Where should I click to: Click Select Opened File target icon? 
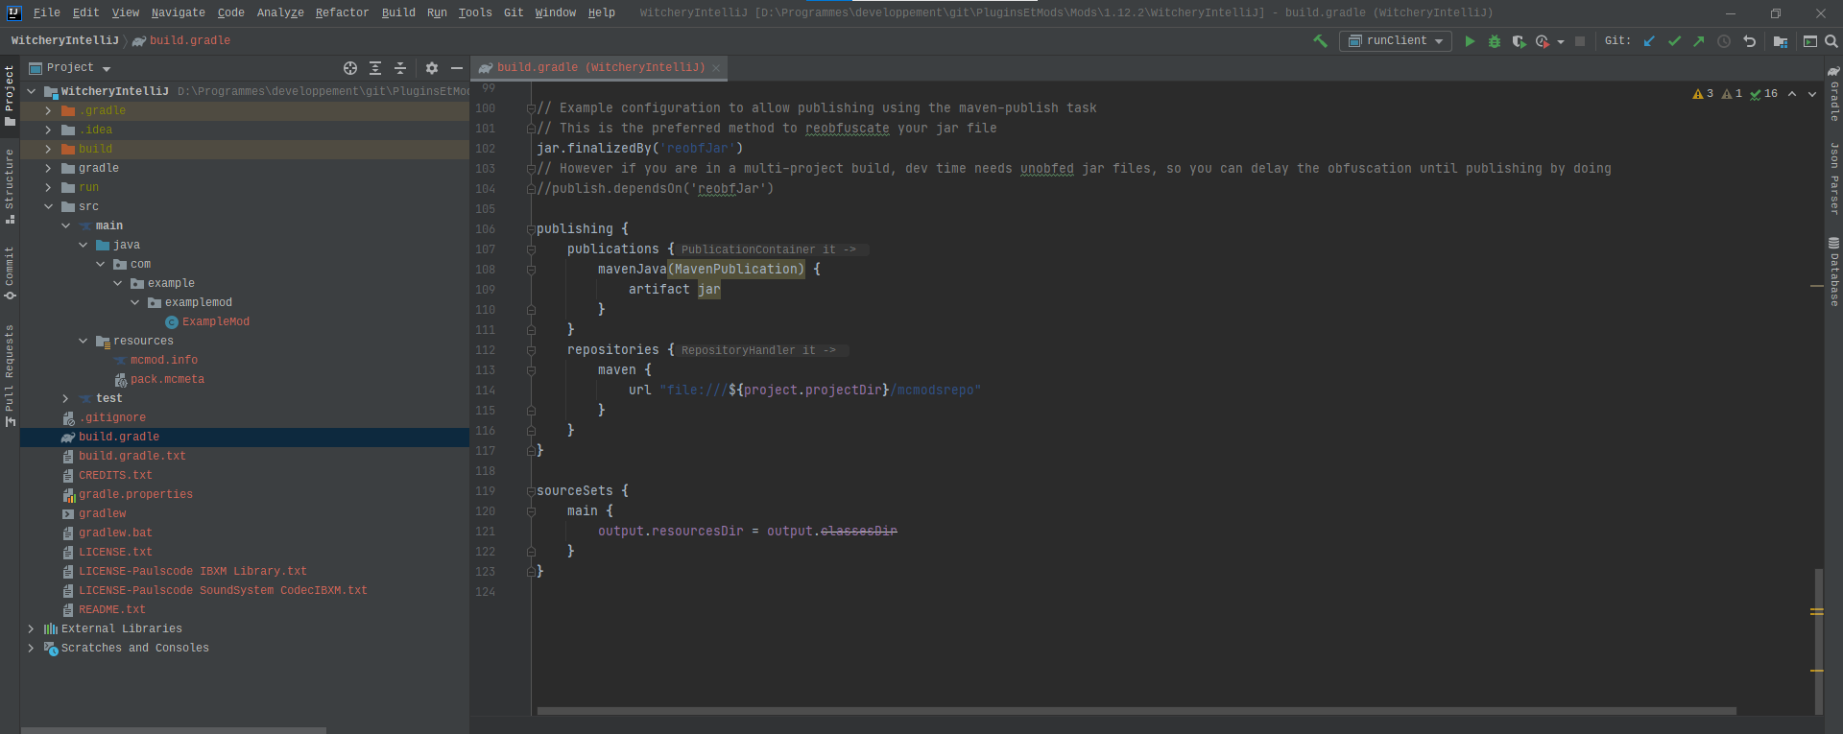(350, 68)
